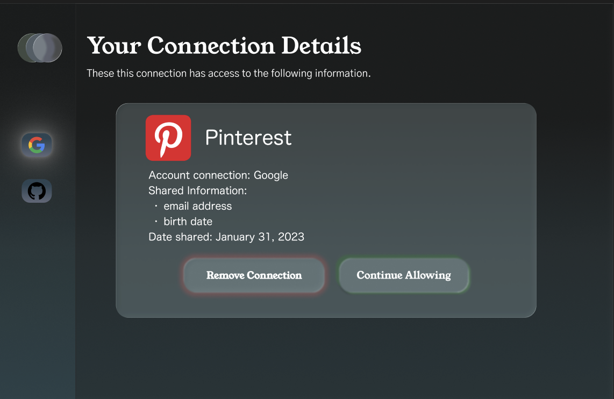Image resolution: width=614 pixels, height=399 pixels.
Task: Click the Pinterest app name text
Action: point(248,138)
